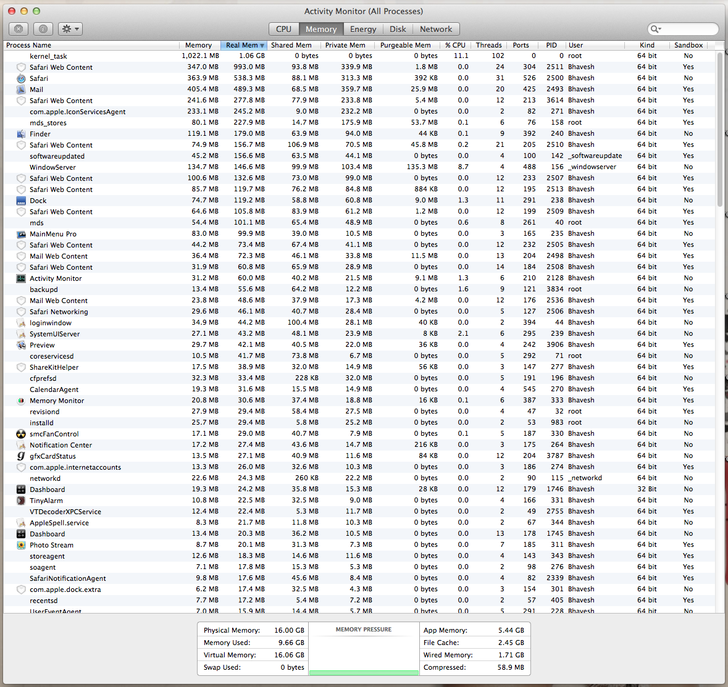Image resolution: width=728 pixels, height=687 pixels.
Task: Sort by Process Name column
Action: pos(91,45)
